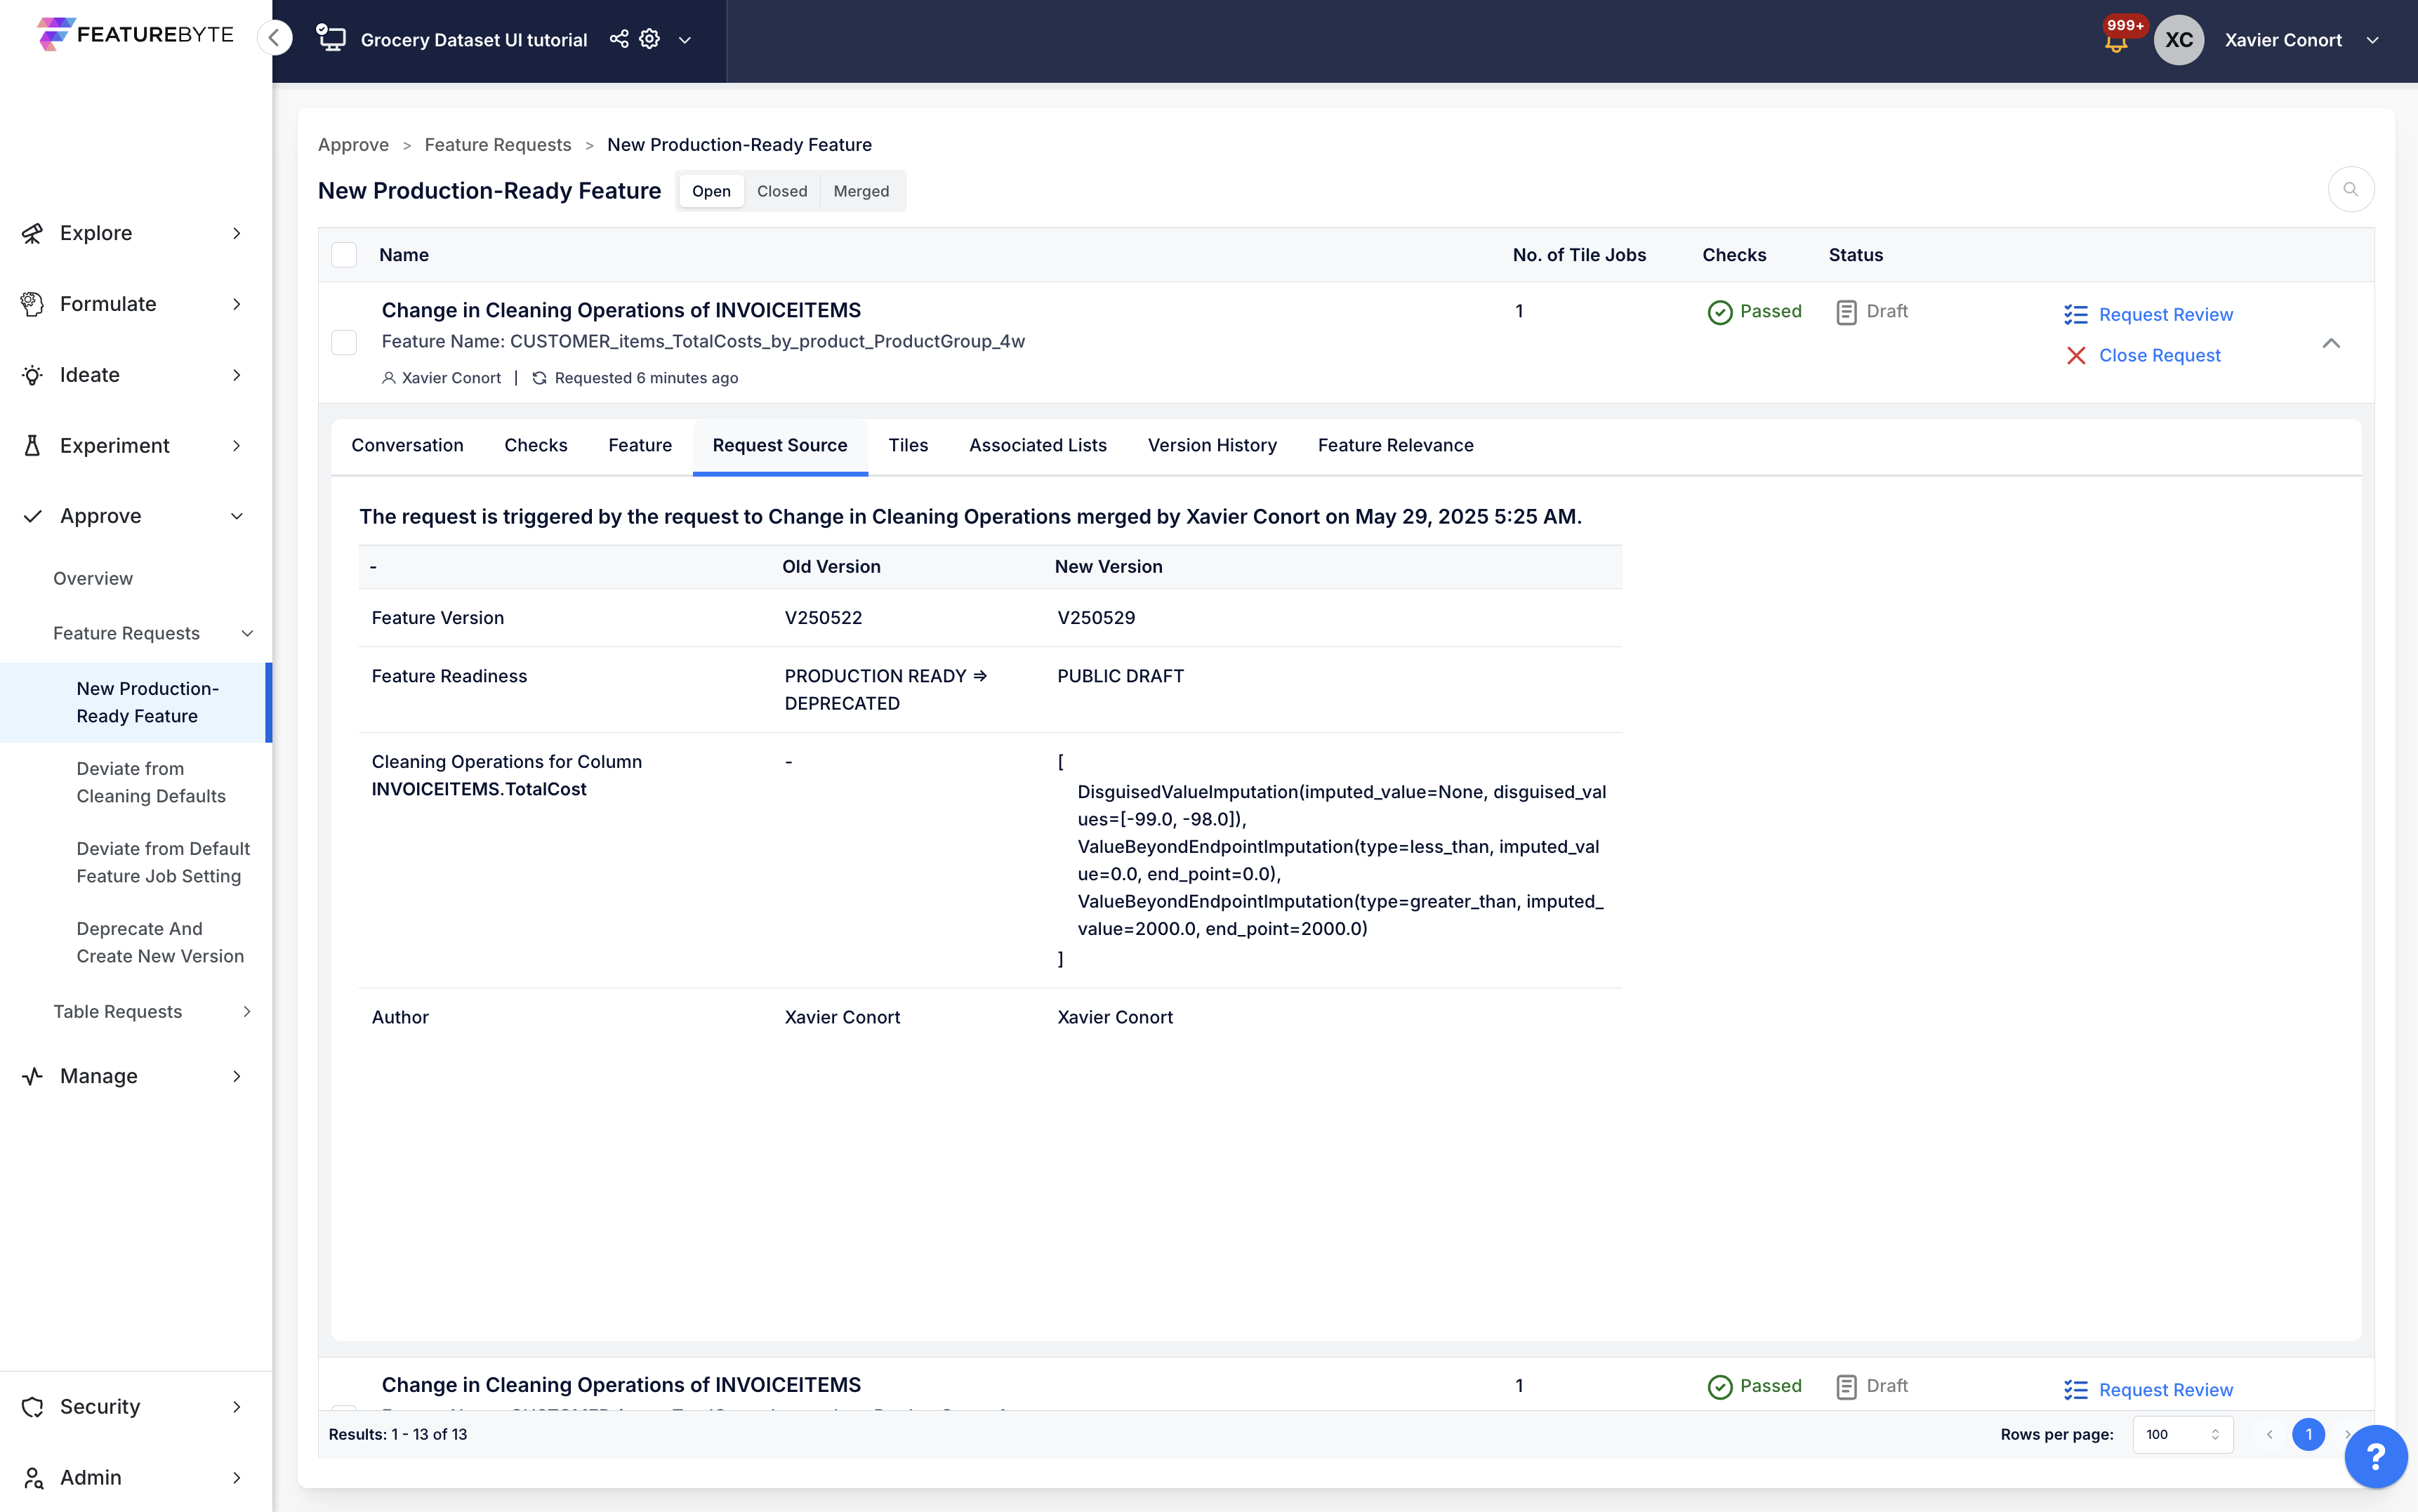Click the Draft document icon in first row

(1846, 312)
